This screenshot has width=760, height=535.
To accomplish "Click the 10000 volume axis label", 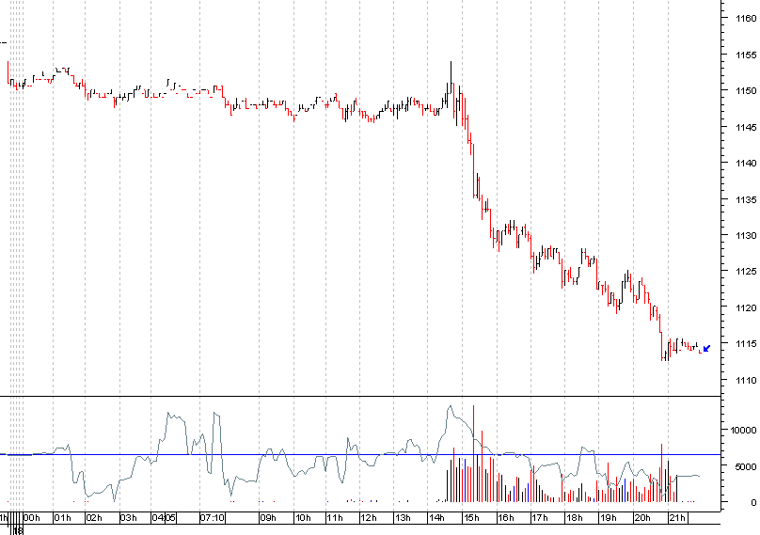I will click(743, 431).
